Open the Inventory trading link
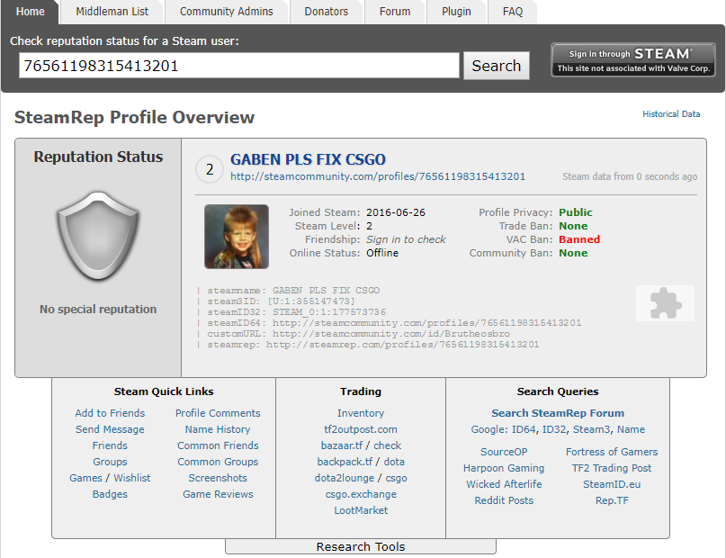 click(361, 413)
